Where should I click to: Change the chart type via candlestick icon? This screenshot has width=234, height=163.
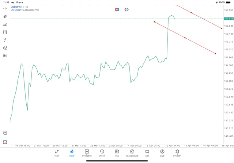(5, 16)
